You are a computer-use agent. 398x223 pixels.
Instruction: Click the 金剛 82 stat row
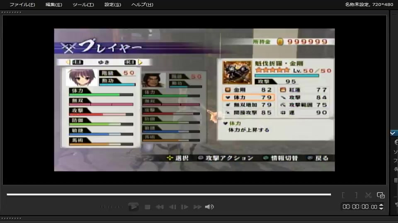(x=248, y=90)
